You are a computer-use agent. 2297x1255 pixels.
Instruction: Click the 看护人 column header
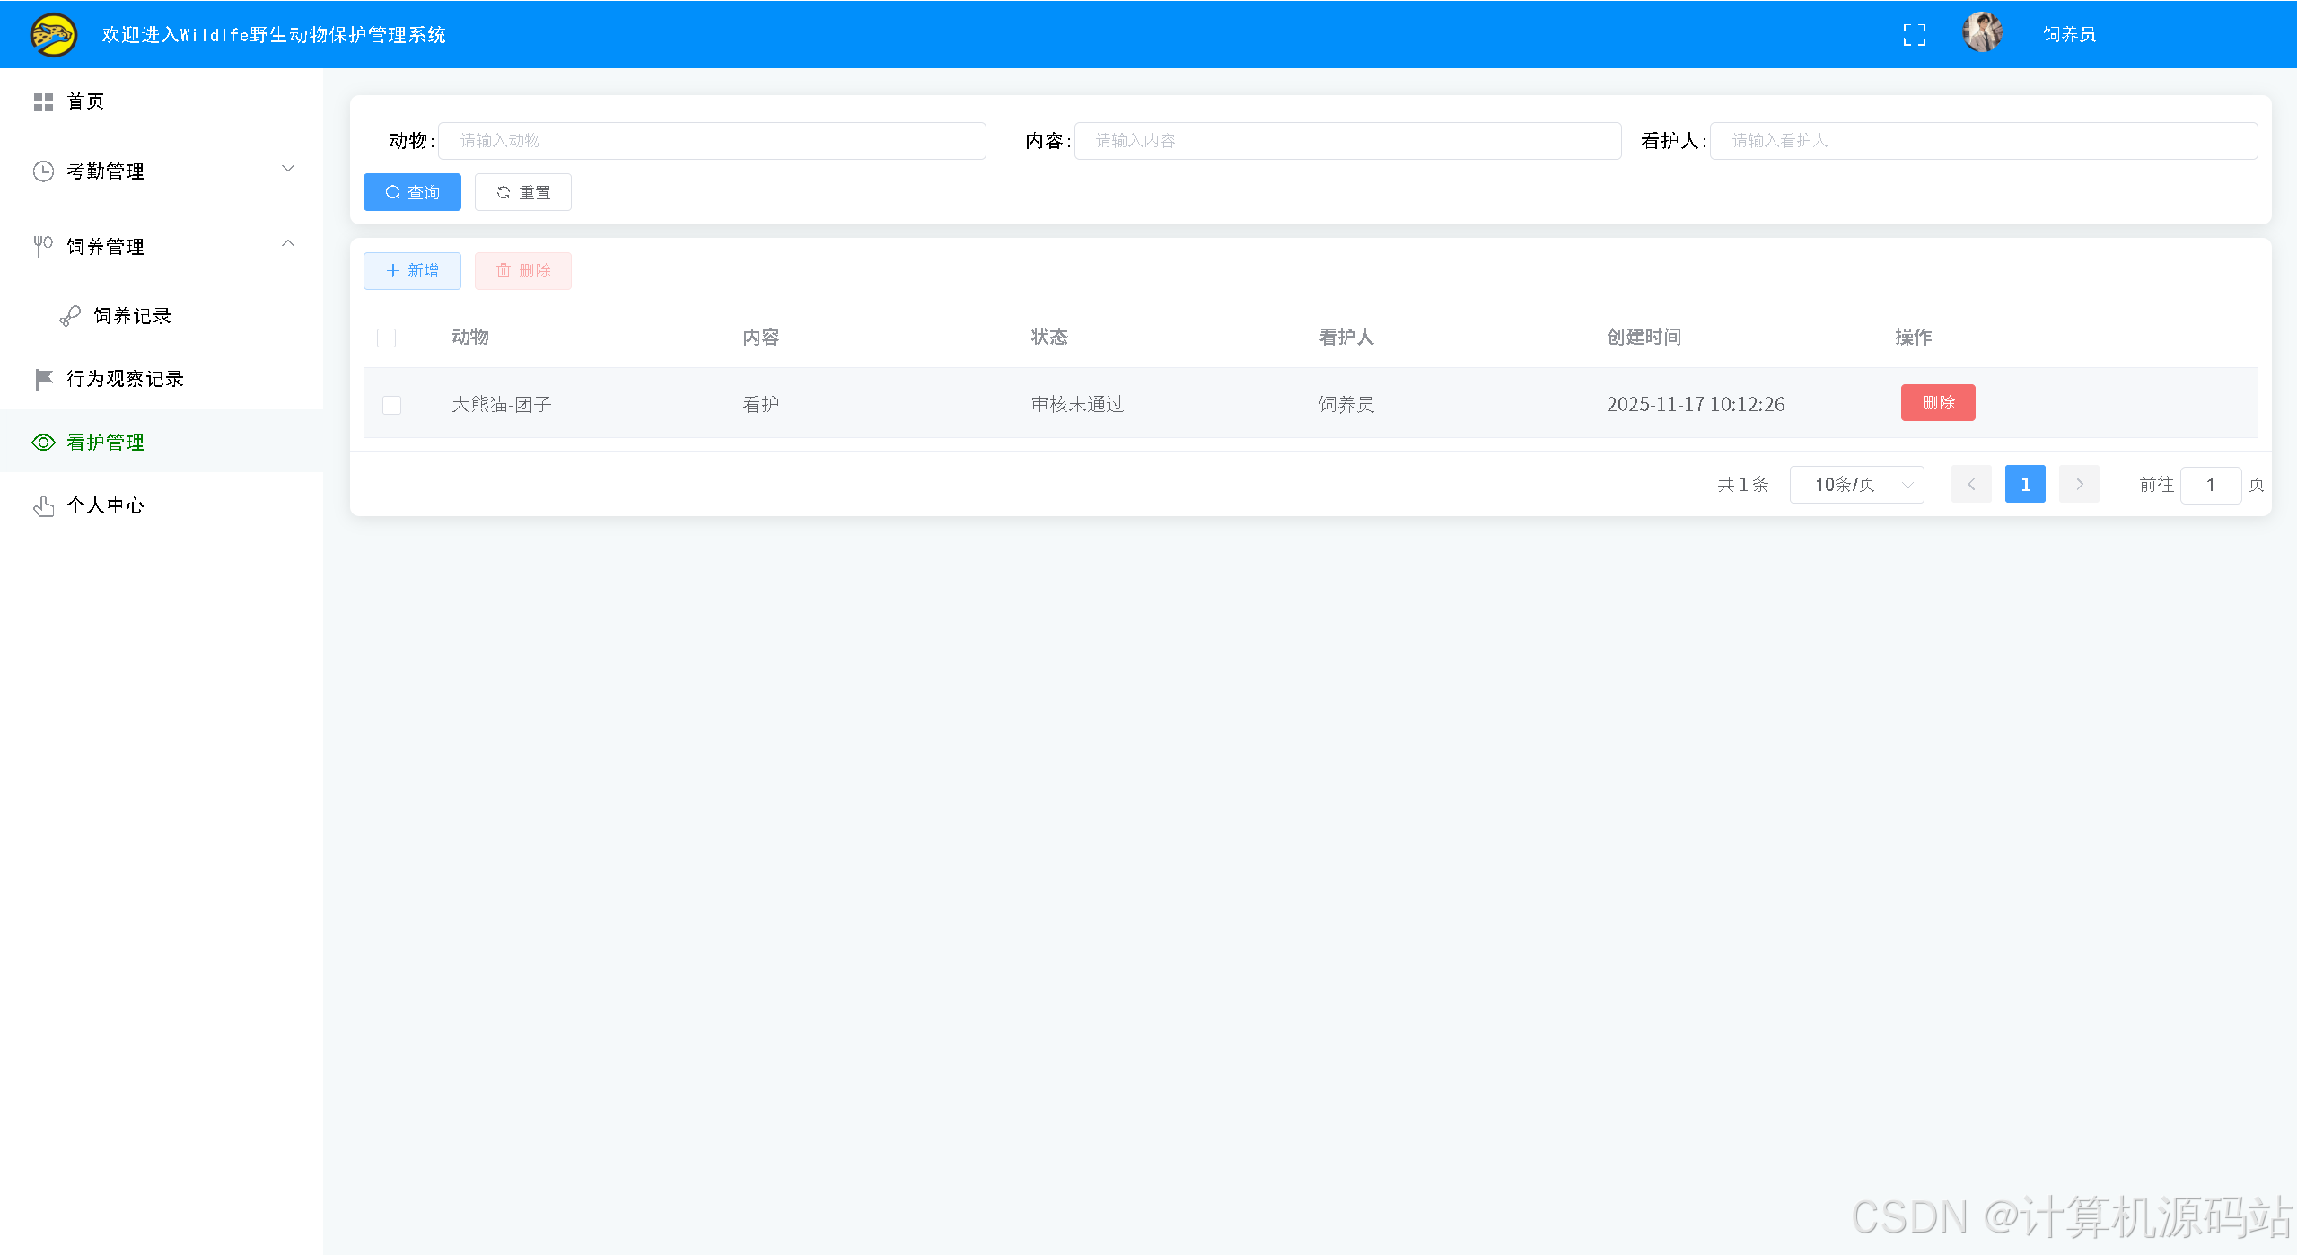coord(1346,338)
